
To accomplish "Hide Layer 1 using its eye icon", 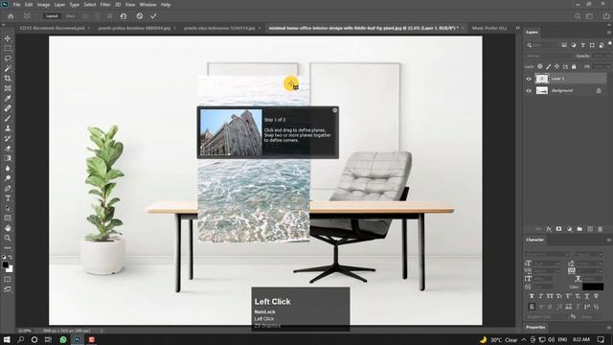I will tap(529, 79).
